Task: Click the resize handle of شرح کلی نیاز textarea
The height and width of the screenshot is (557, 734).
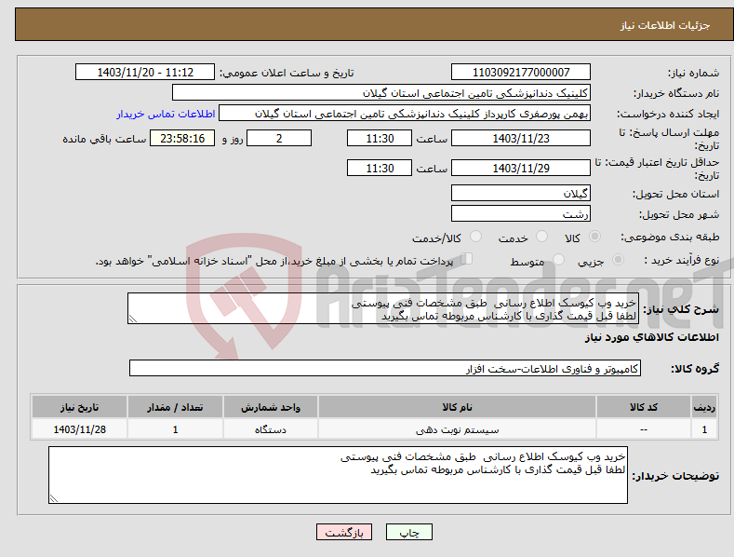Action: [x=133, y=319]
